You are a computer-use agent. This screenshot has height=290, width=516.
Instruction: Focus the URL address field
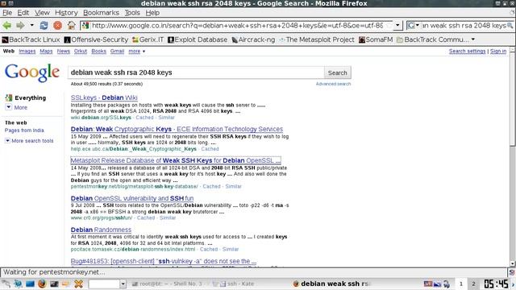(237, 25)
